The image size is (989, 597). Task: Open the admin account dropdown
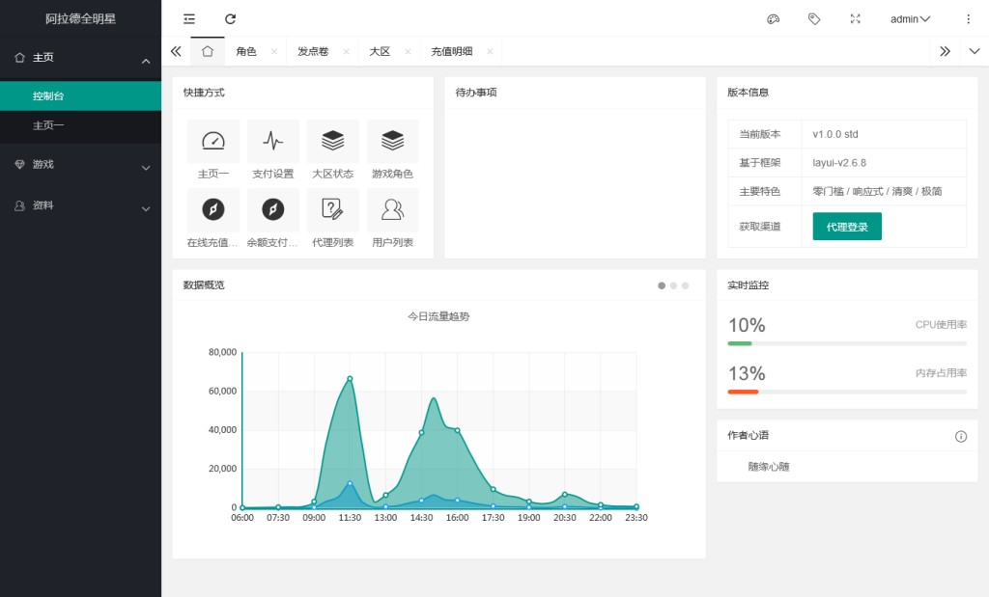pyautogui.click(x=909, y=18)
